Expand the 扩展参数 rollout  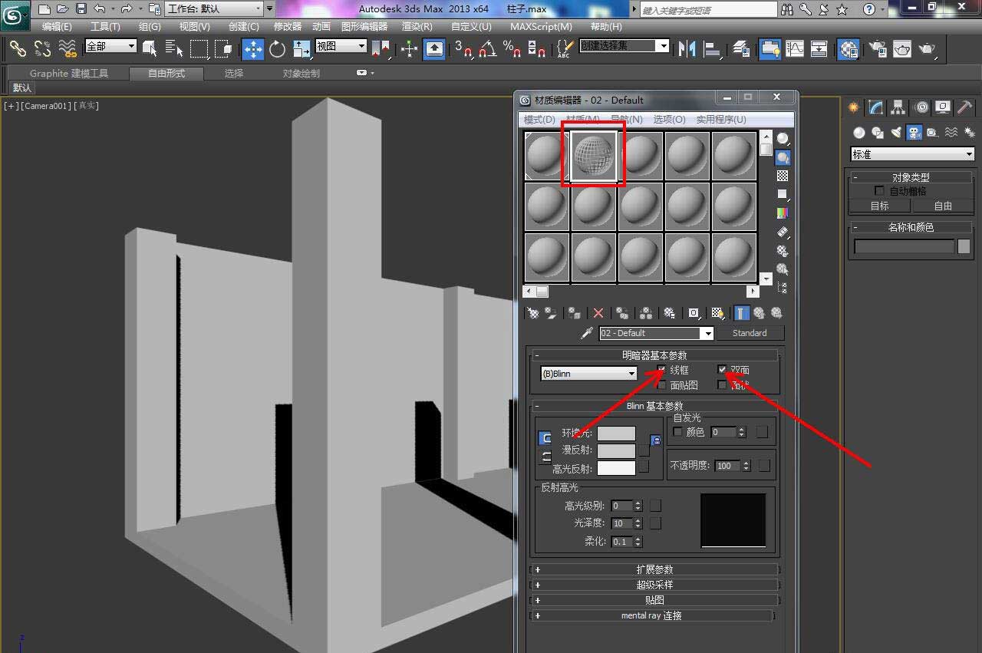point(654,569)
